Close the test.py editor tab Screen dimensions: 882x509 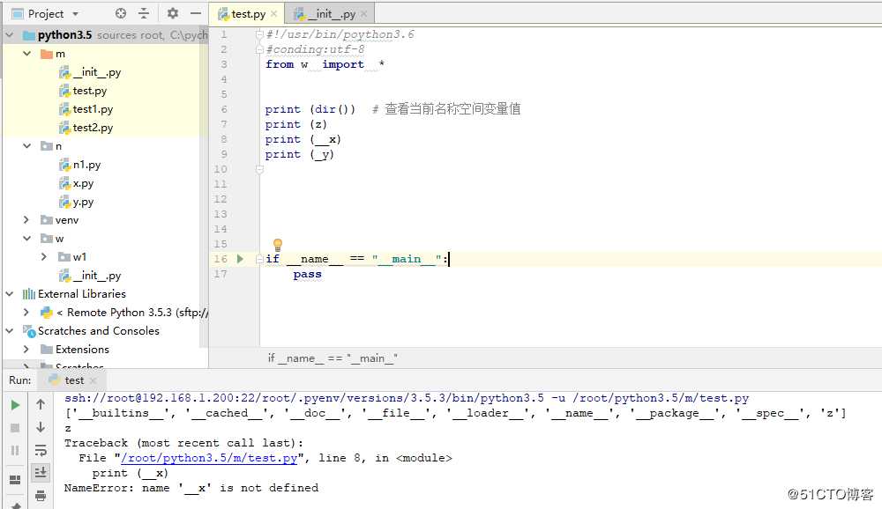click(x=274, y=14)
